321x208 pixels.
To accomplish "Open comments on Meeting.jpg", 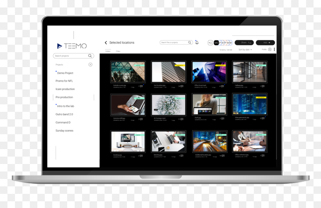I will tap(182, 156).
